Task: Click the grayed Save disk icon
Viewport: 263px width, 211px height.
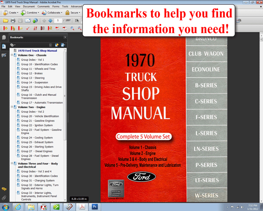Action: tap(20, 21)
